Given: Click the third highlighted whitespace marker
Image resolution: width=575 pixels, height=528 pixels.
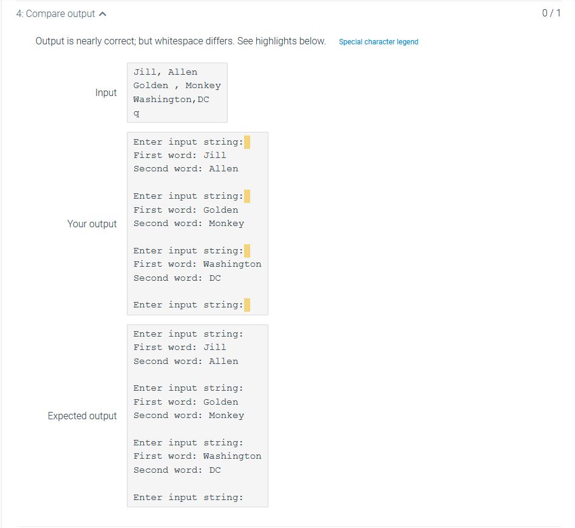Looking at the screenshot, I should pyautogui.click(x=247, y=250).
